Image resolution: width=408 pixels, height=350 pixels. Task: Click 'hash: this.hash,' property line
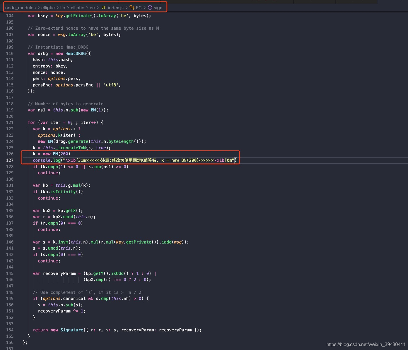[x=53, y=60]
